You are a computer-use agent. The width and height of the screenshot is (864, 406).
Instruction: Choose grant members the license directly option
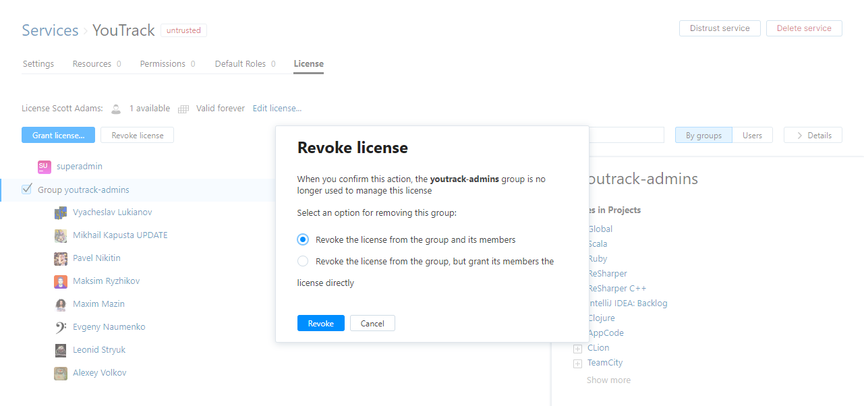point(303,261)
